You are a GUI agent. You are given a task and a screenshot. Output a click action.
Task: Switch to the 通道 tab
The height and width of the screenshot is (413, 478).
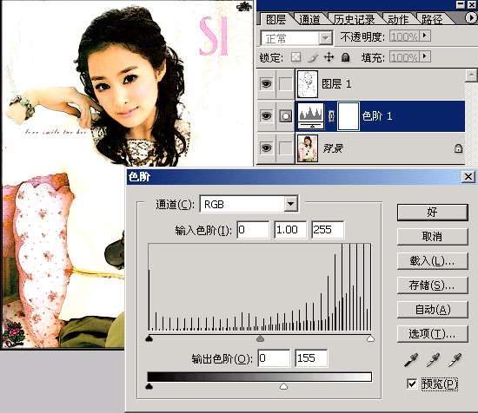click(309, 19)
